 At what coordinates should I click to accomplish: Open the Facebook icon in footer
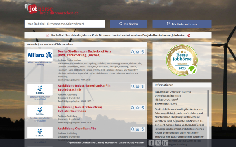click(151, 143)
